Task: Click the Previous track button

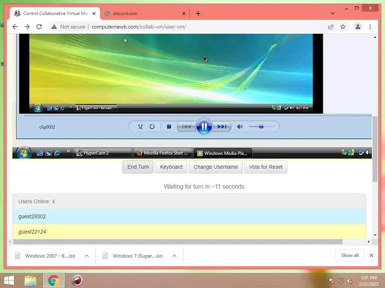Action: coord(186,127)
